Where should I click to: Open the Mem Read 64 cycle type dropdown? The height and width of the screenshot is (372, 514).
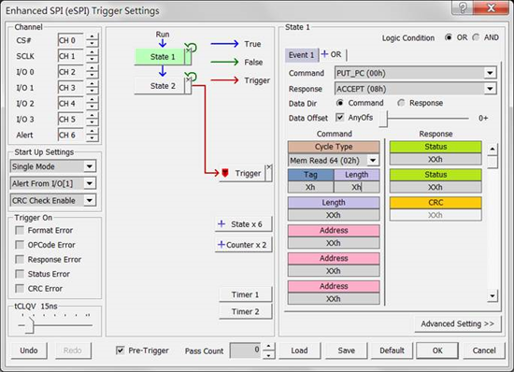(373, 160)
